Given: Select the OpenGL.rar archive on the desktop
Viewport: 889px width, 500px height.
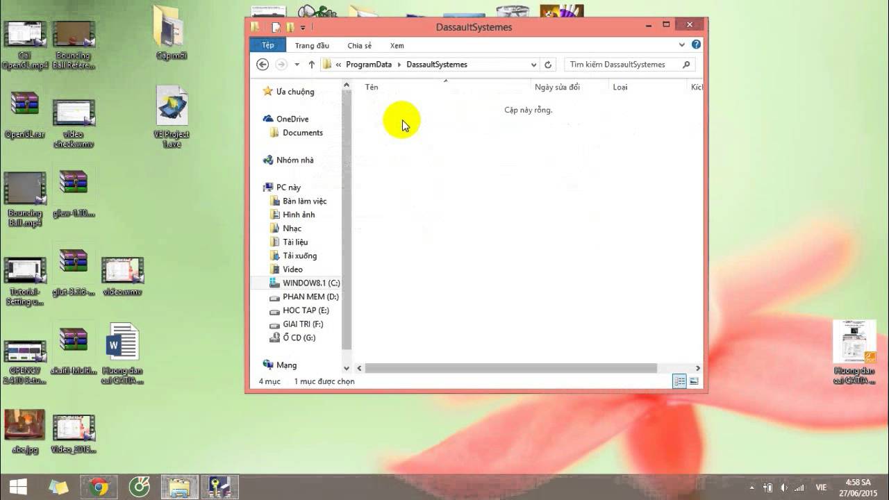Looking at the screenshot, I should (24, 115).
